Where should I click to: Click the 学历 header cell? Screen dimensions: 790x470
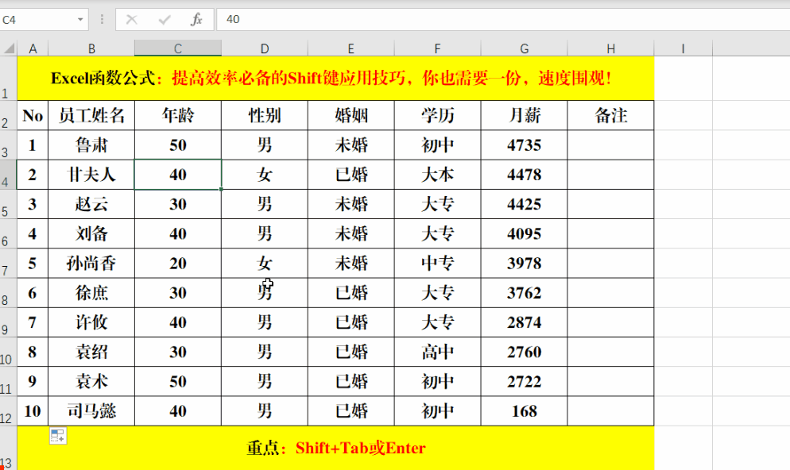coord(438,115)
